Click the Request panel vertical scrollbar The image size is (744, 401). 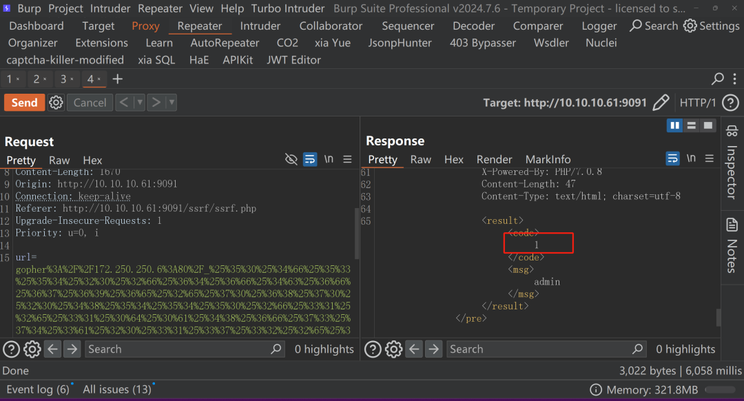[x=357, y=234]
